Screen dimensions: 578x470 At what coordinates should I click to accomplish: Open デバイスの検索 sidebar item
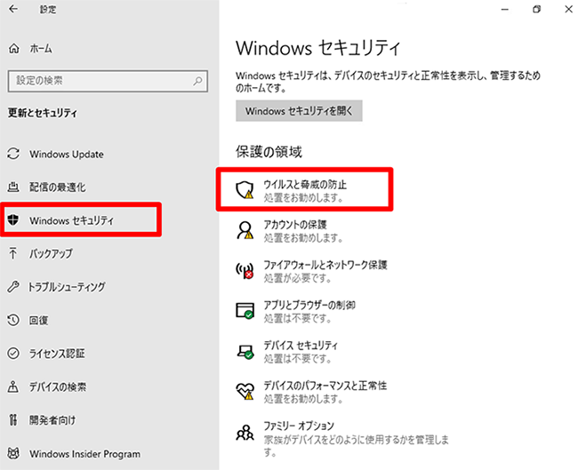click(58, 386)
